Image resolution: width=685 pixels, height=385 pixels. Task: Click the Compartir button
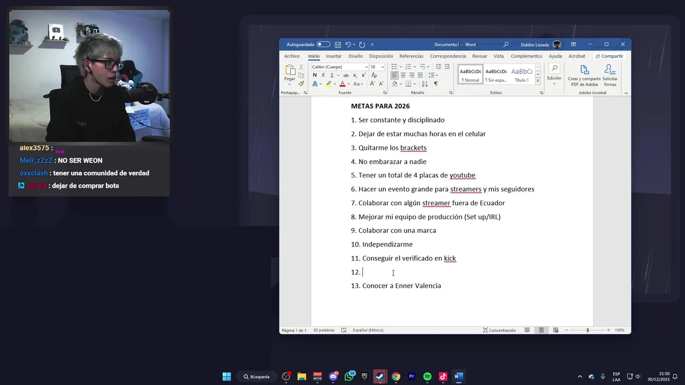click(609, 56)
